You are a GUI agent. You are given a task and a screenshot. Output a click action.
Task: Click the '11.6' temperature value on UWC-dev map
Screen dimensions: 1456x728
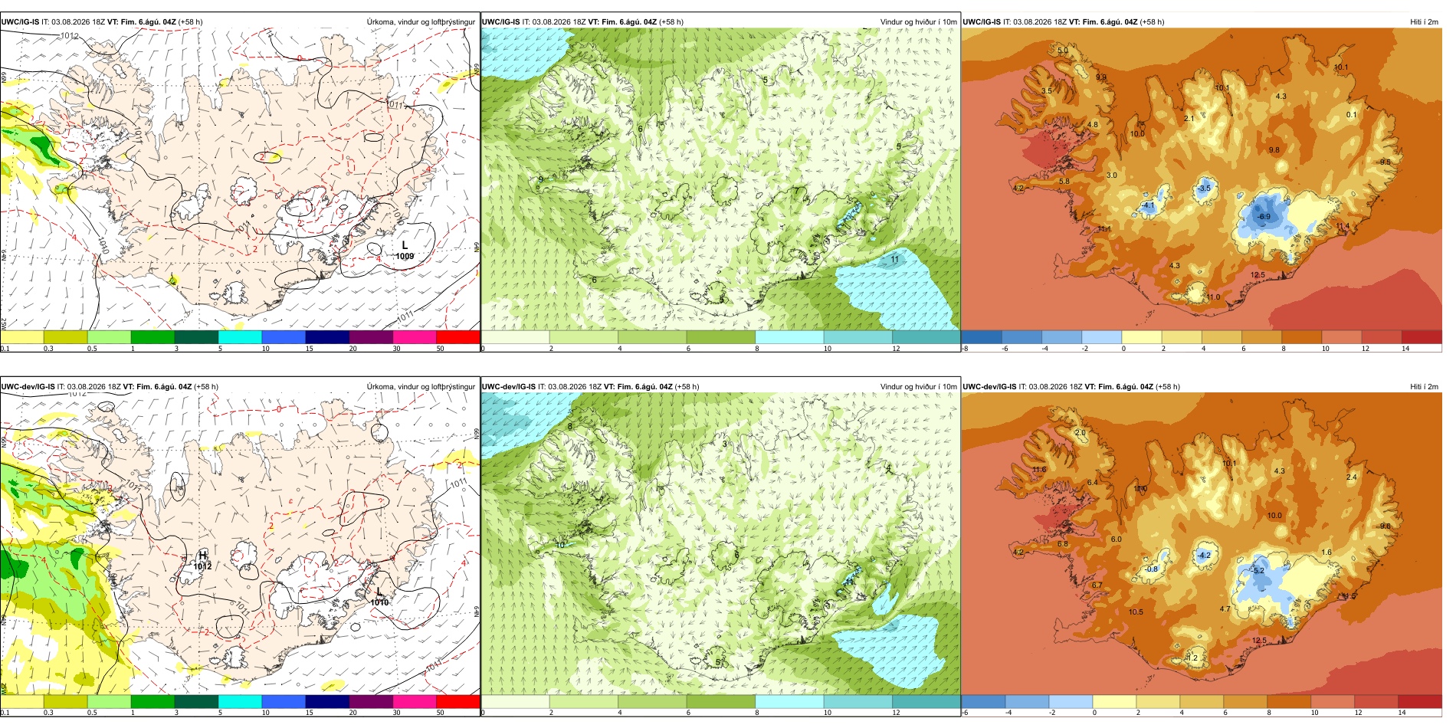1039,470
